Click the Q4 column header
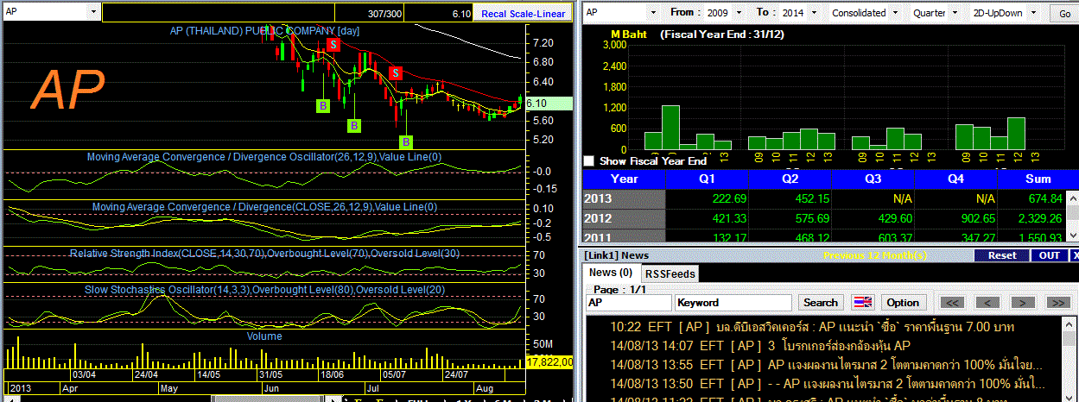This screenshot has width=1079, height=402. pyautogui.click(x=955, y=179)
